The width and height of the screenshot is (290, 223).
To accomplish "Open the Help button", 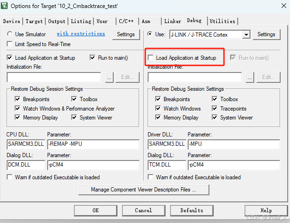I will click(x=266, y=210).
